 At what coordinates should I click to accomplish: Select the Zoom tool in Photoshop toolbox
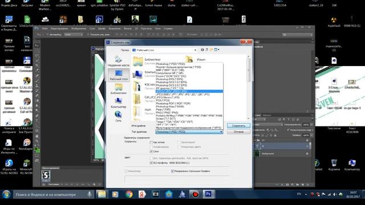tap(37, 141)
